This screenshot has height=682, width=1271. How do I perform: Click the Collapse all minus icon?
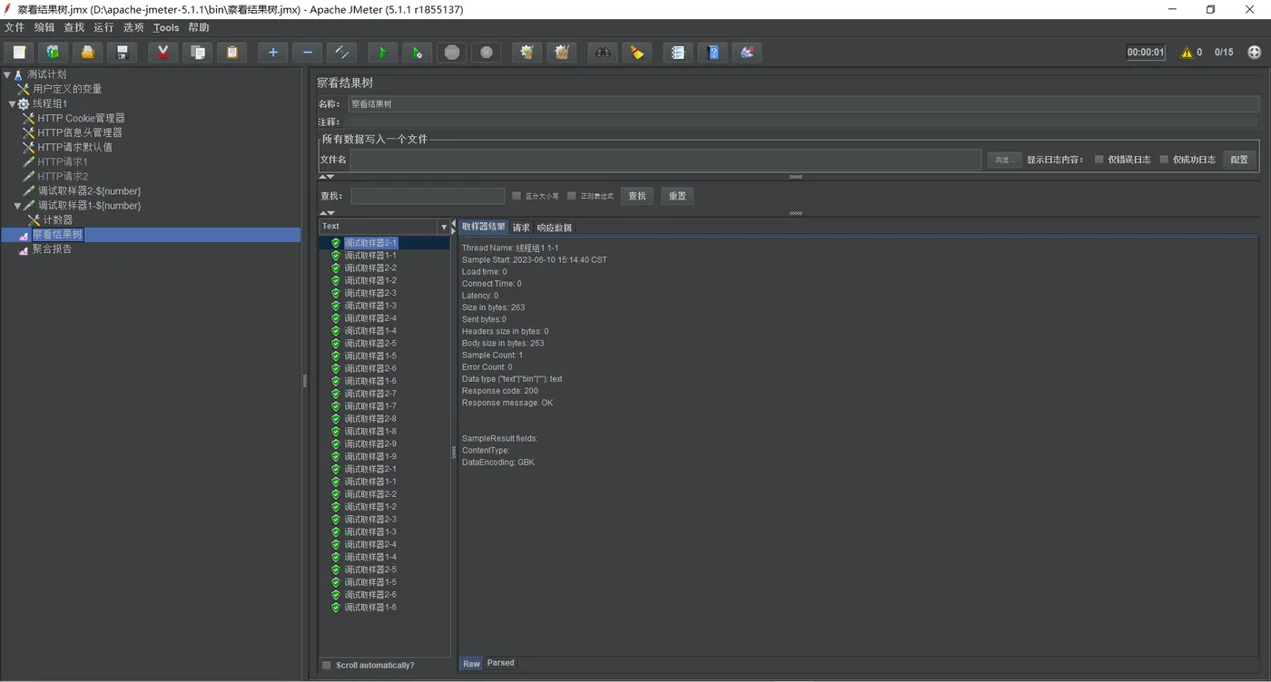click(x=307, y=53)
